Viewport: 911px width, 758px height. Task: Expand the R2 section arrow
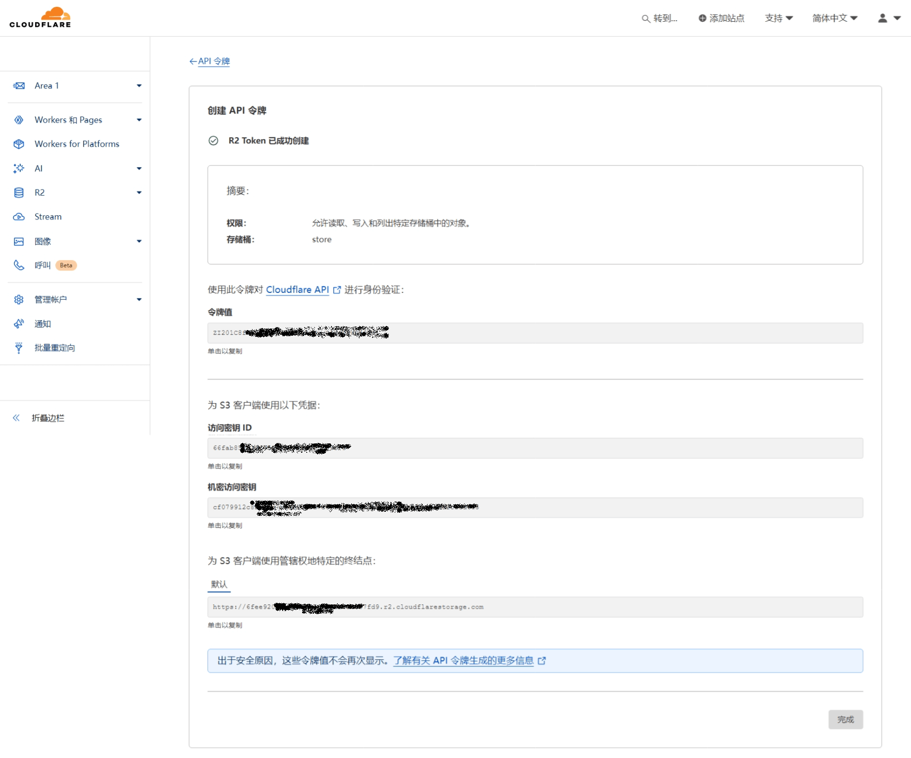(139, 192)
